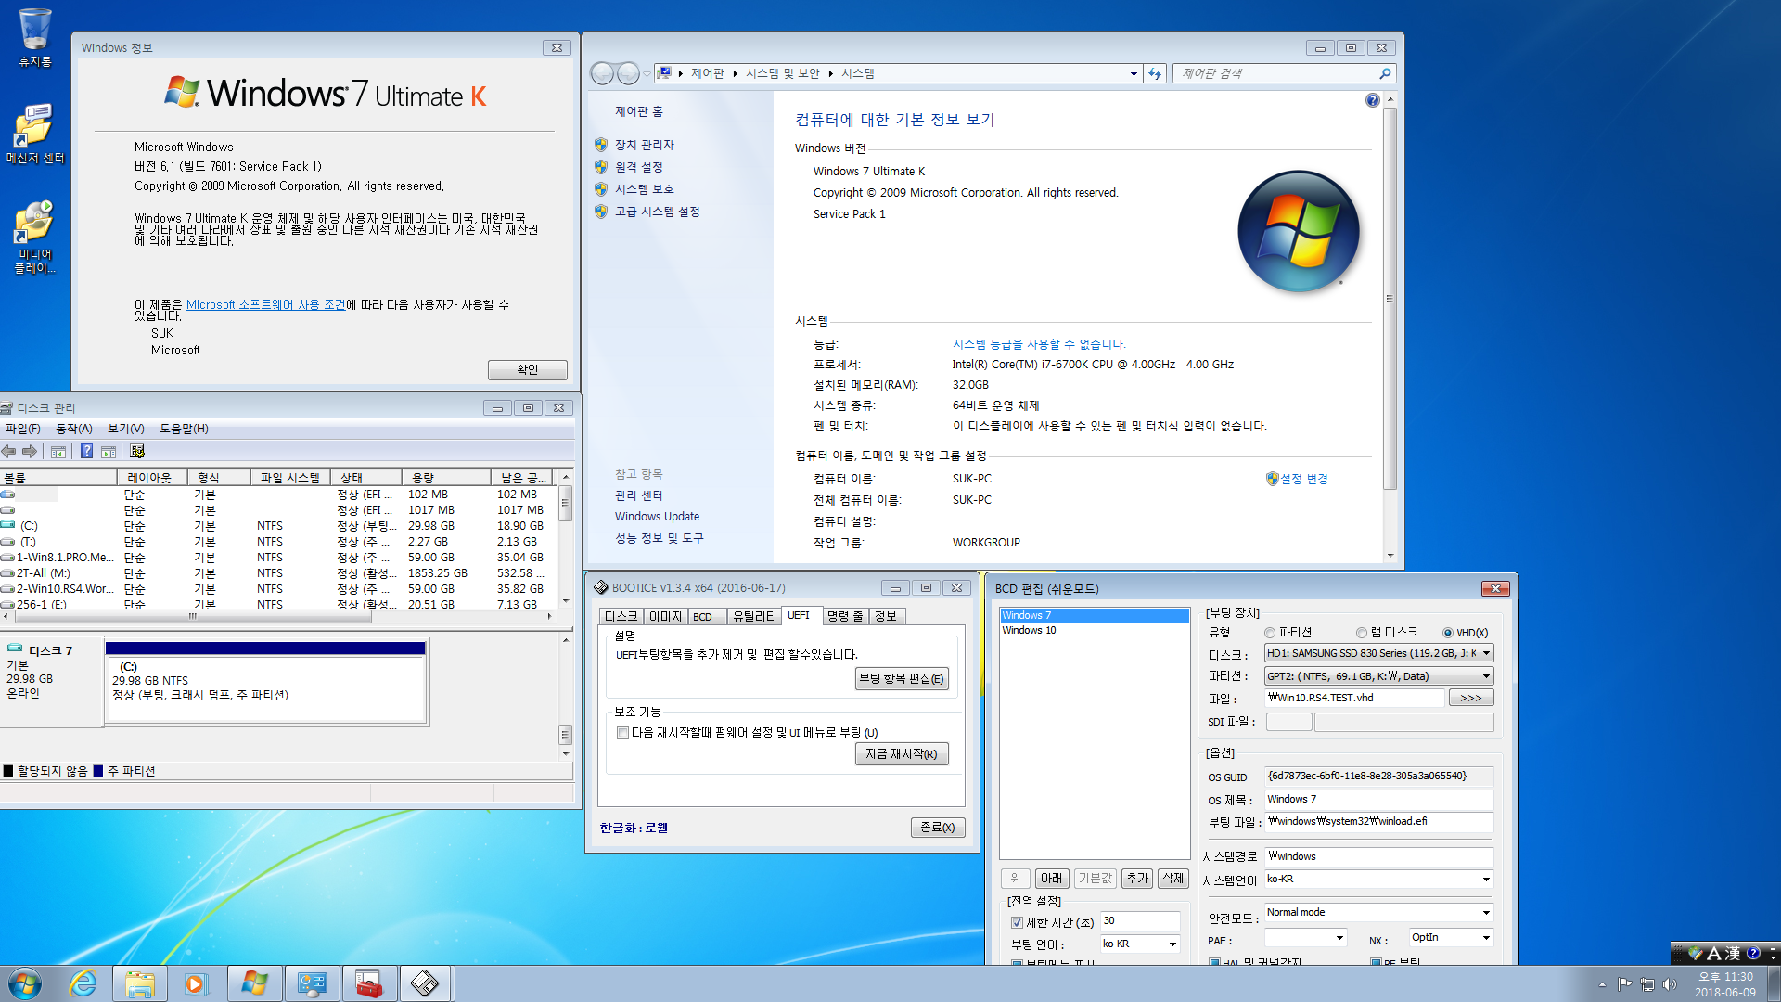This screenshot has width=1781, height=1002.
Task: Click the help question mark icon in System window
Action: pos(1373,100)
